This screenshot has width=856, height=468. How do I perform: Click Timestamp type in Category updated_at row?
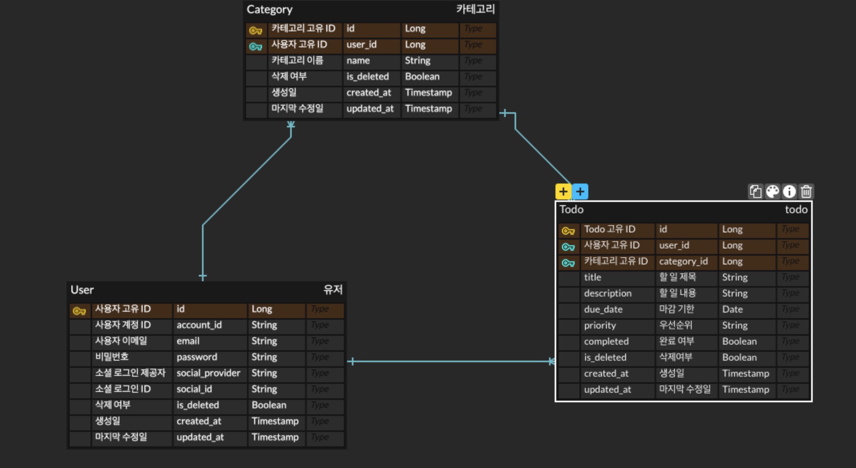(428, 109)
